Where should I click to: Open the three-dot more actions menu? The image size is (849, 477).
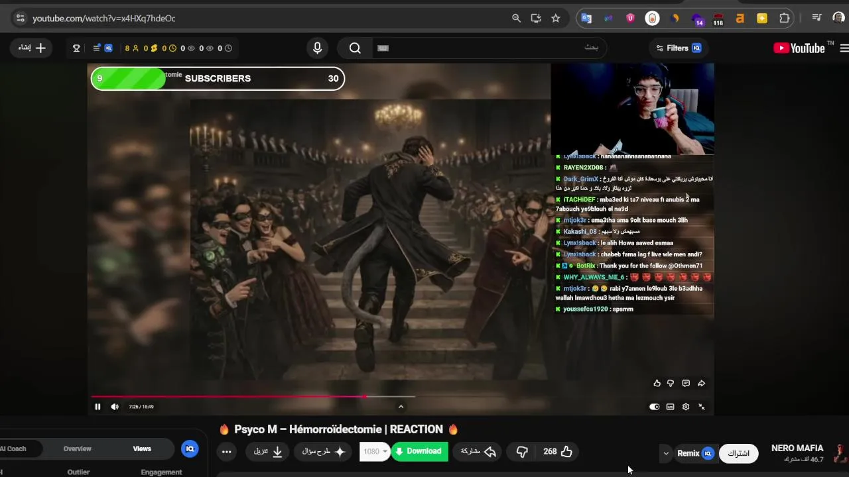tap(226, 452)
